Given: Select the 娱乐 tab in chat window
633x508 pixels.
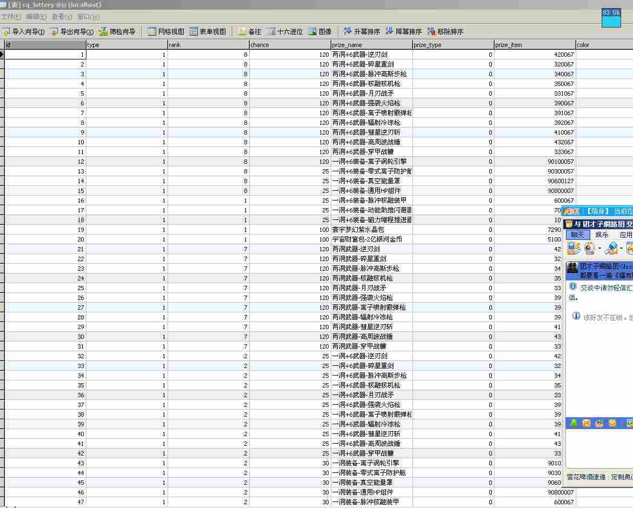Looking at the screenshot, I should [602, 235].
